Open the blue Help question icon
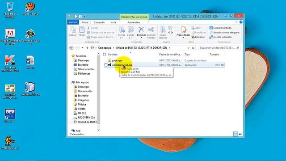286x161 pixels. pyautogui.click(x=241, y=22)
